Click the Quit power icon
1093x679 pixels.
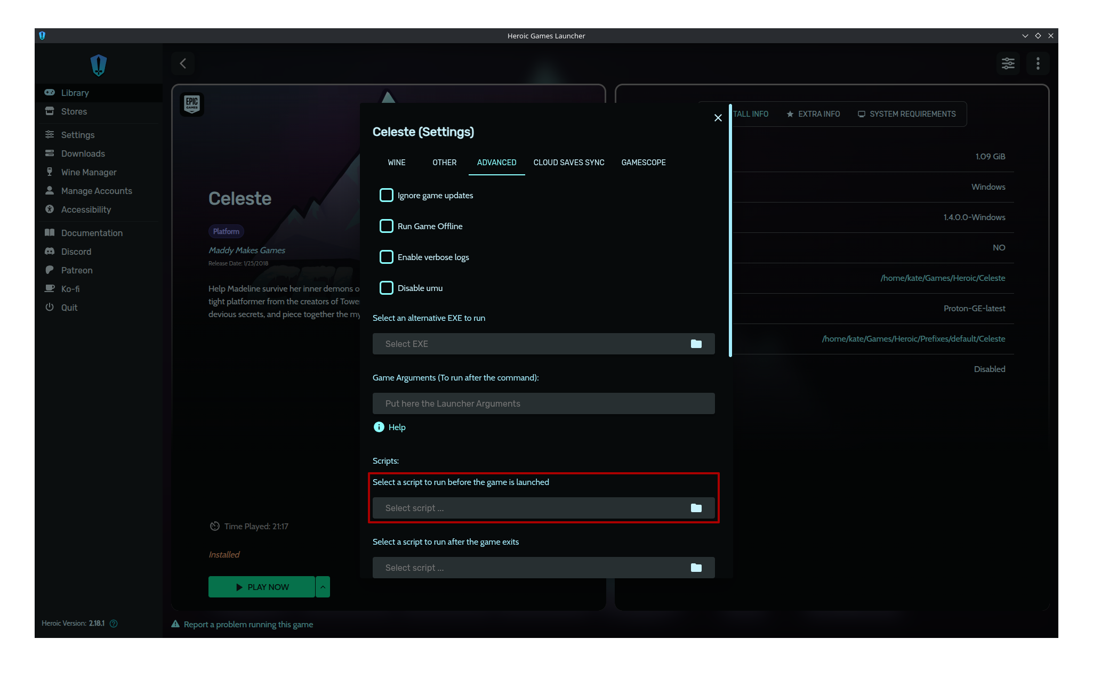point(50,307)
